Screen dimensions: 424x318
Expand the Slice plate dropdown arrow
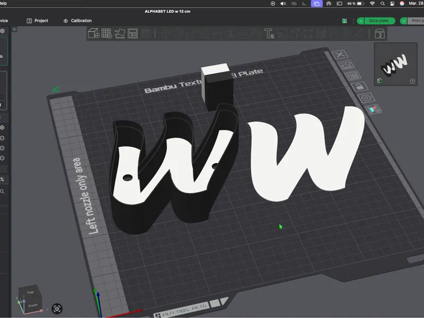coord(360,21)
